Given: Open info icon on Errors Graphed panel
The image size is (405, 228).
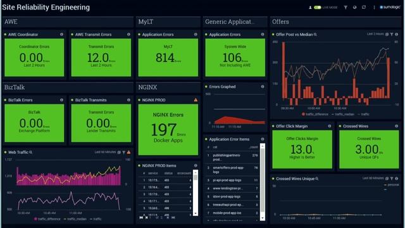Looking at the screenshot, I should pos(263,87).
